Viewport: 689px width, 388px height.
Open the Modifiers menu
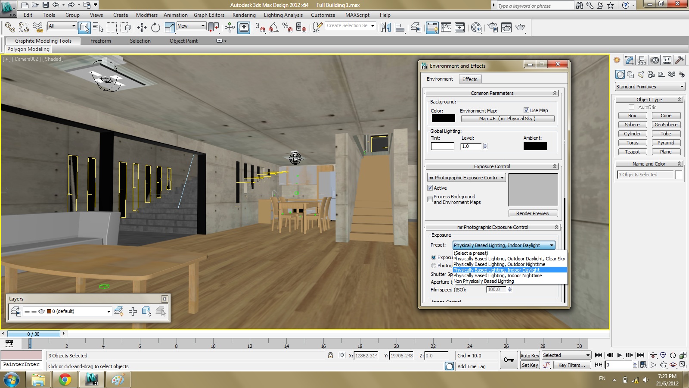click(x=146, y=15)
